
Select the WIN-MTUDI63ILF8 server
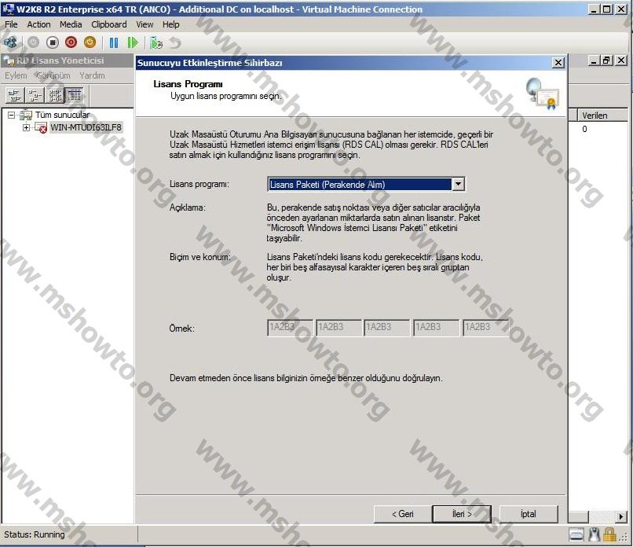pyautogui.click(x=86, y=127)
